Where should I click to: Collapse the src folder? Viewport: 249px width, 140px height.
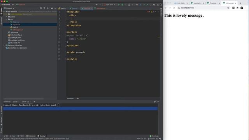click(6, 19)
